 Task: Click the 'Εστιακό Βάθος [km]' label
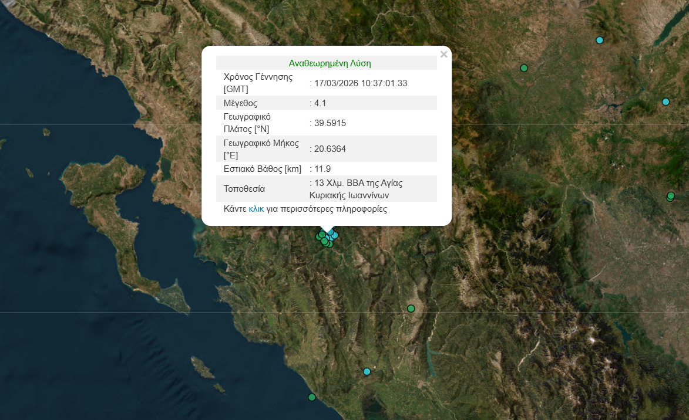coord(262,169)
